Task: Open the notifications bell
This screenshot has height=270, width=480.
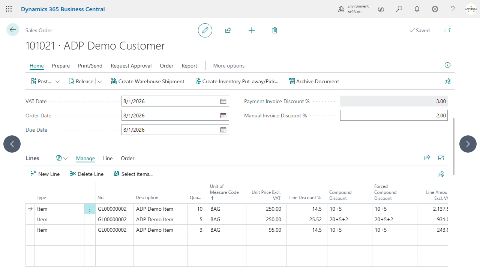Action: click(417, 9)
